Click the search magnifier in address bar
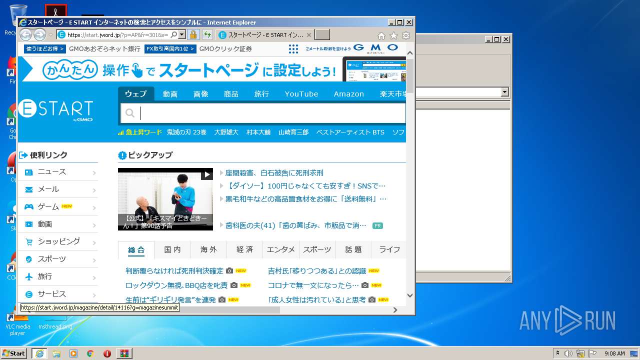This screenshot has height=360, width=640. [x=173, y=34]
